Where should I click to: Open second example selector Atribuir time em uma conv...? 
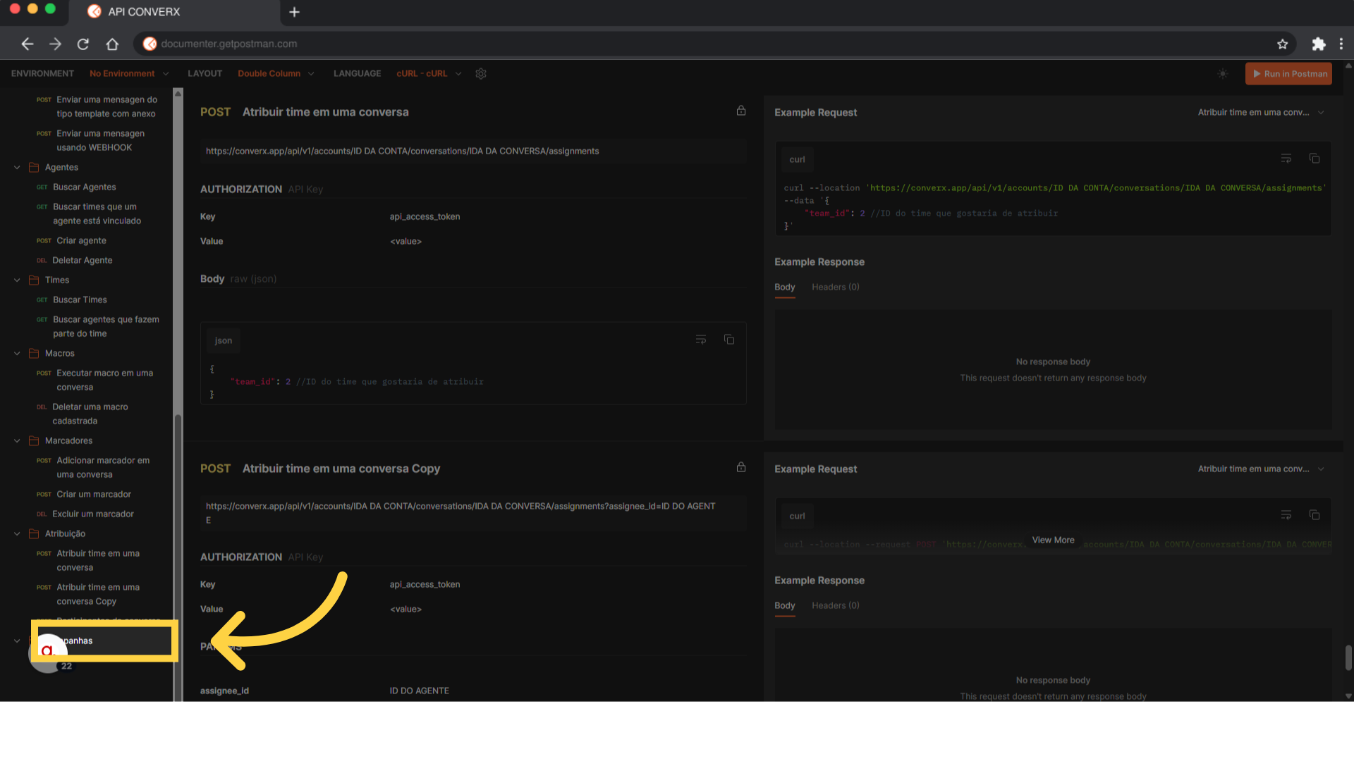pyautogui.click(x=1261, y=469)
